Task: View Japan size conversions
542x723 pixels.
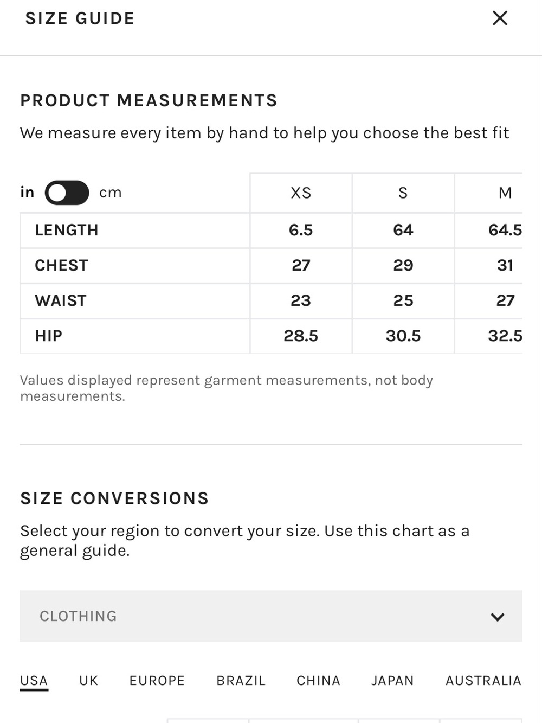Action: [392, 680]
